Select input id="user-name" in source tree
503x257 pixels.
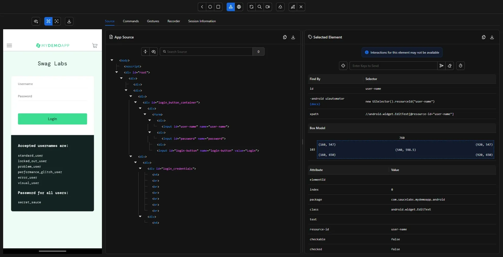click(x=195, y=127)
